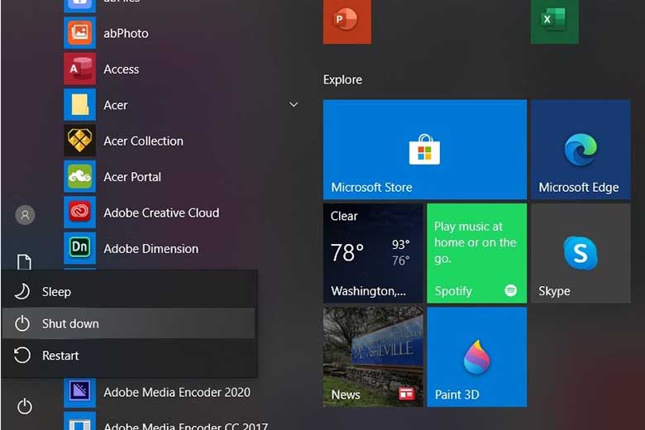Image resolution: width=645 pixels, height=430 pixels.
Task: Open the Spotify music tile
Action: 476,253
